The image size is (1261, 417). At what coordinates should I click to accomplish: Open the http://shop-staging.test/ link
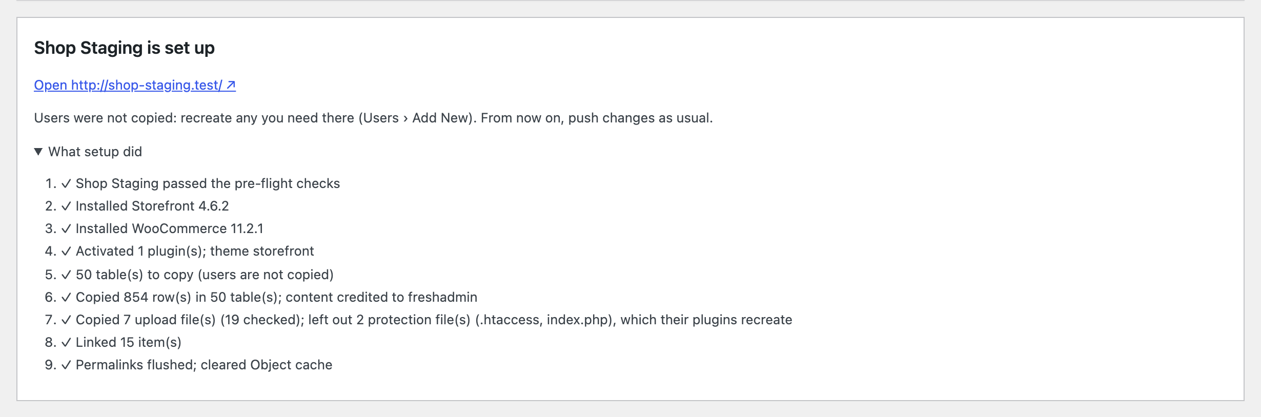point(135,85)
